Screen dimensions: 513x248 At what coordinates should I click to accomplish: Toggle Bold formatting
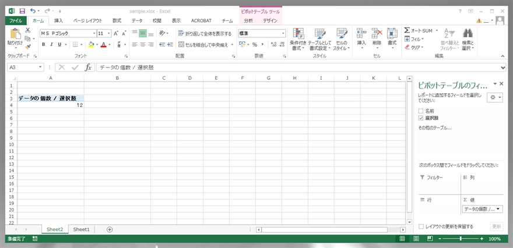coord(43,44)
